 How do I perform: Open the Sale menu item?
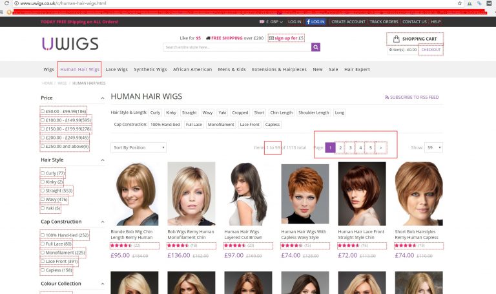click(333, 69)
